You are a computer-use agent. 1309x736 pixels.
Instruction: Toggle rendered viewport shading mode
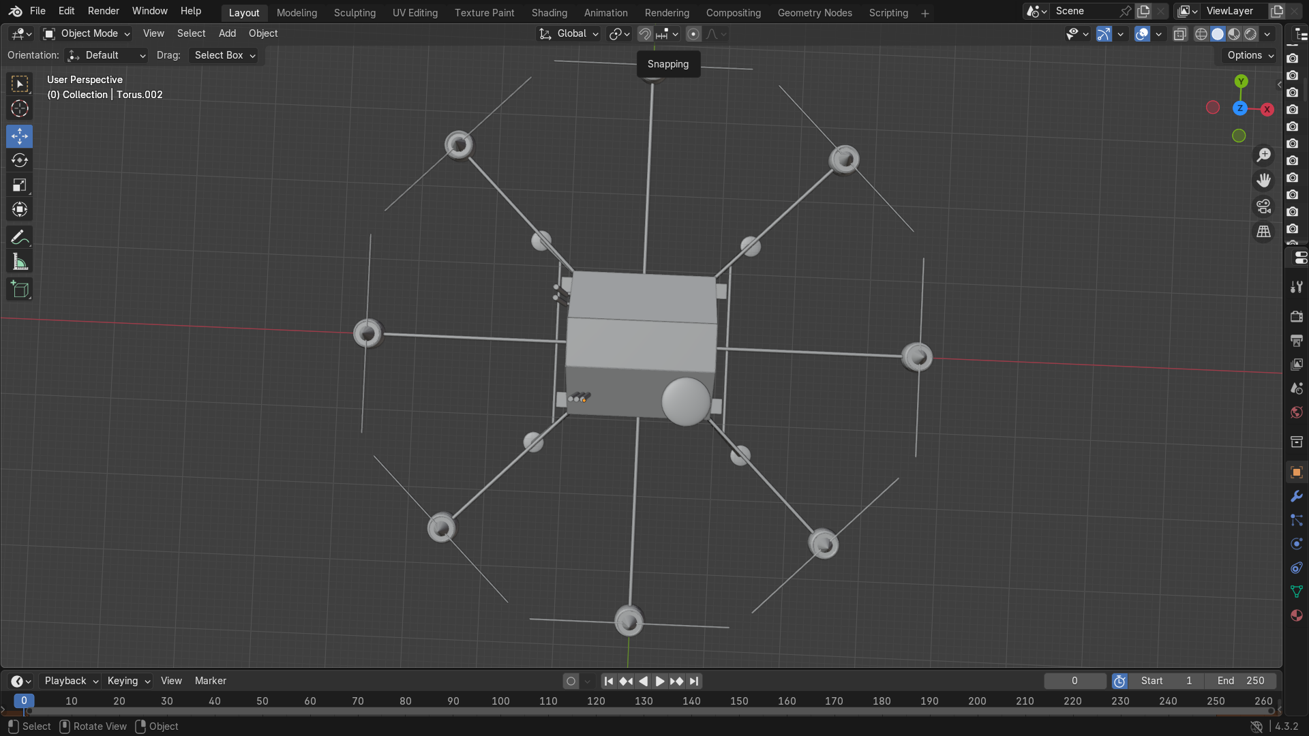[x=1252, y=33]
